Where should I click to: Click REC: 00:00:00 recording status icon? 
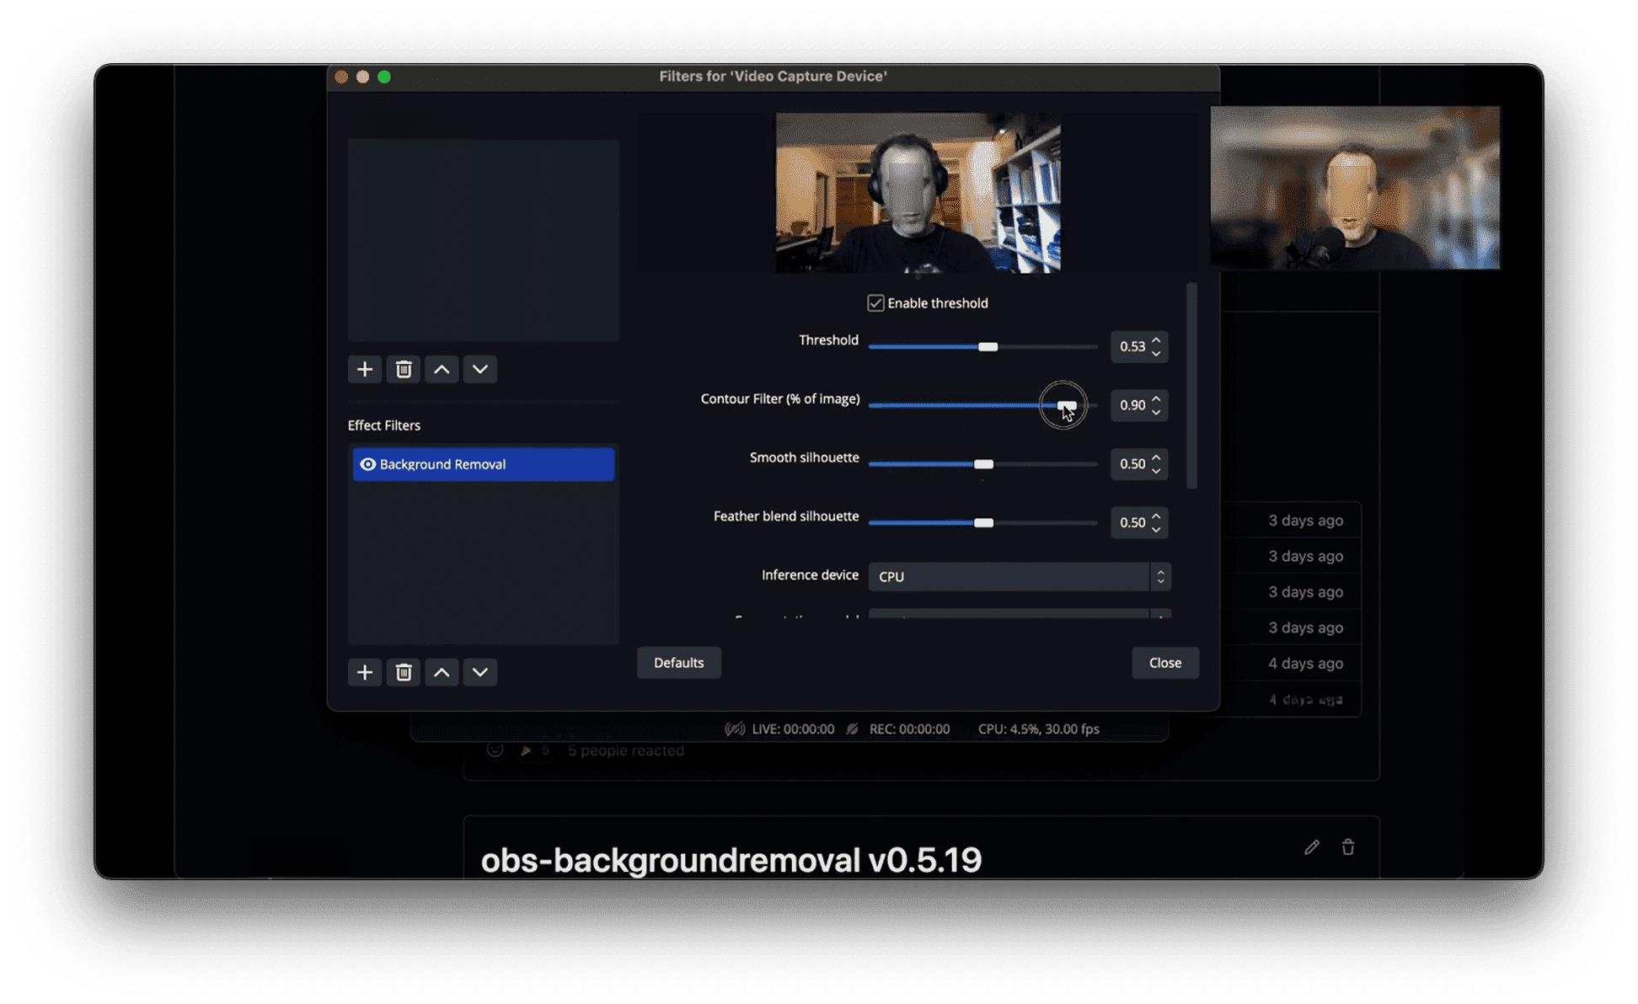pyautogui.click(x=853, y=729)
